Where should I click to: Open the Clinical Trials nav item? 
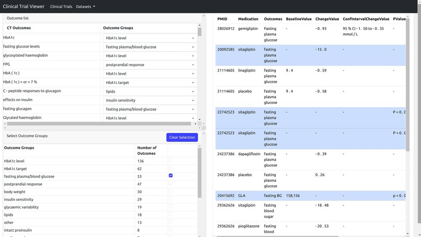[61, 6]
